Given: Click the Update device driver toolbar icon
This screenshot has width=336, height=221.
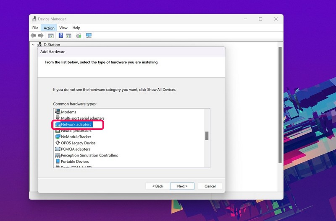Looking at the screenshot, I should point(79,36).
